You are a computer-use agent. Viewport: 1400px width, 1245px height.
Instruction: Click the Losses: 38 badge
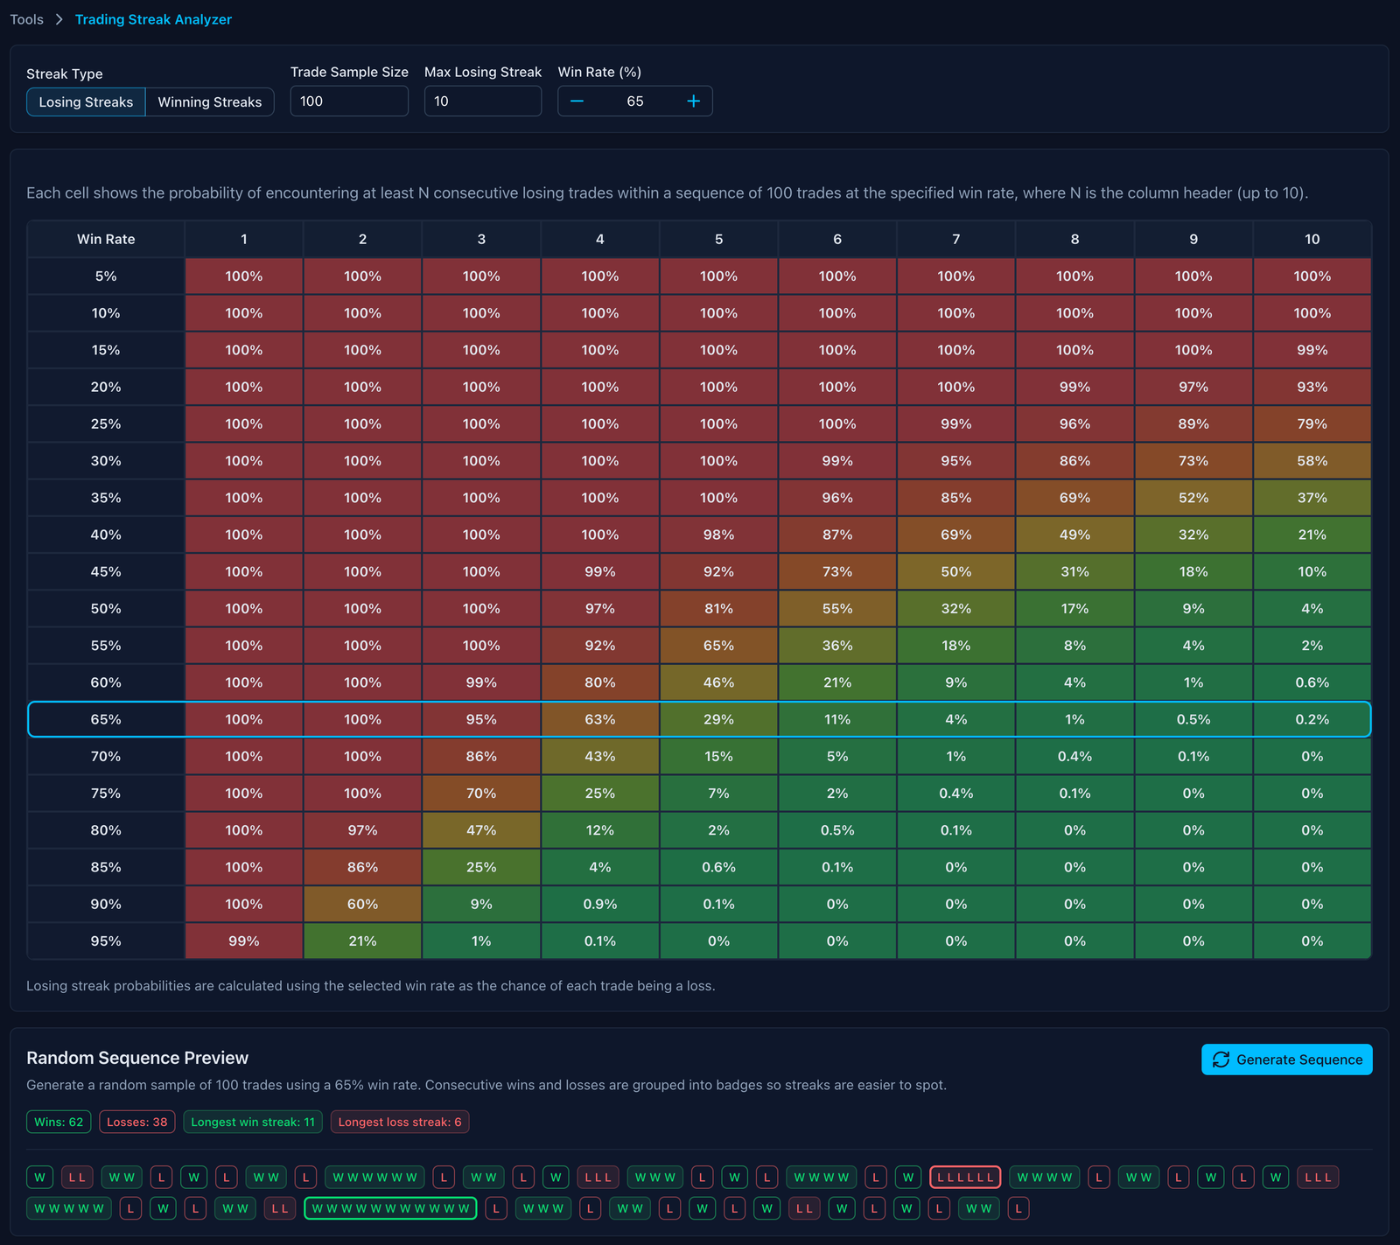tap(136, 1122)
